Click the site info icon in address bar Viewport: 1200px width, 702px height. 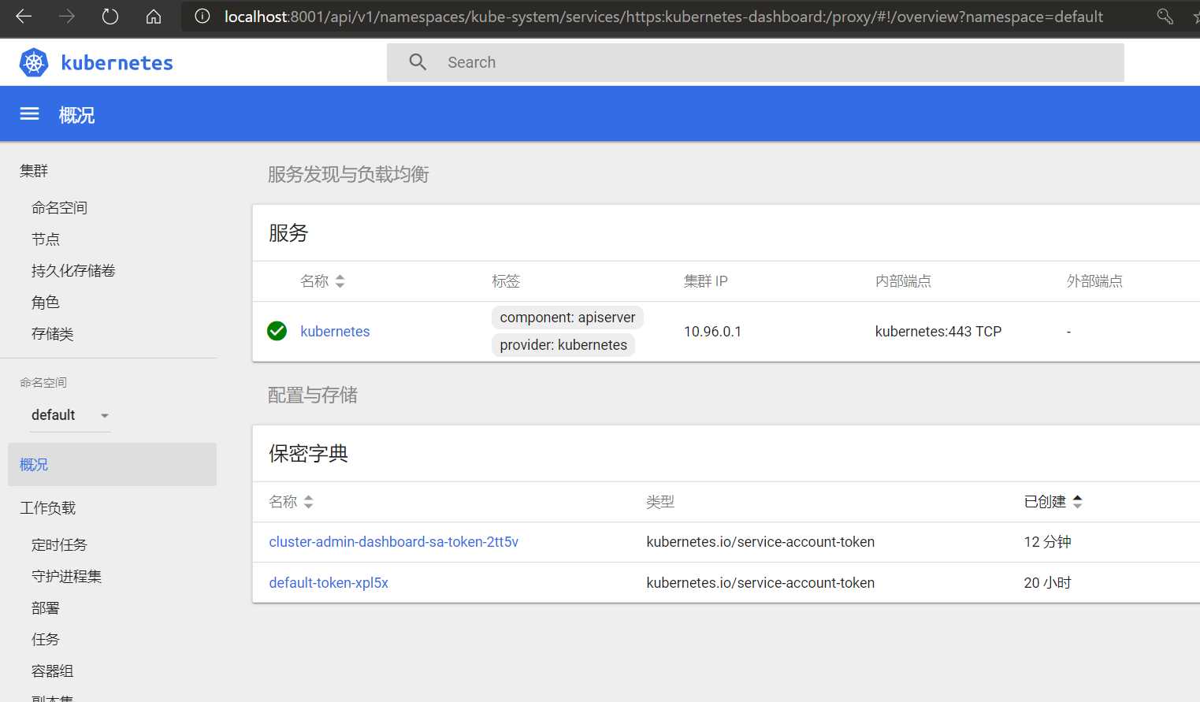202,17
